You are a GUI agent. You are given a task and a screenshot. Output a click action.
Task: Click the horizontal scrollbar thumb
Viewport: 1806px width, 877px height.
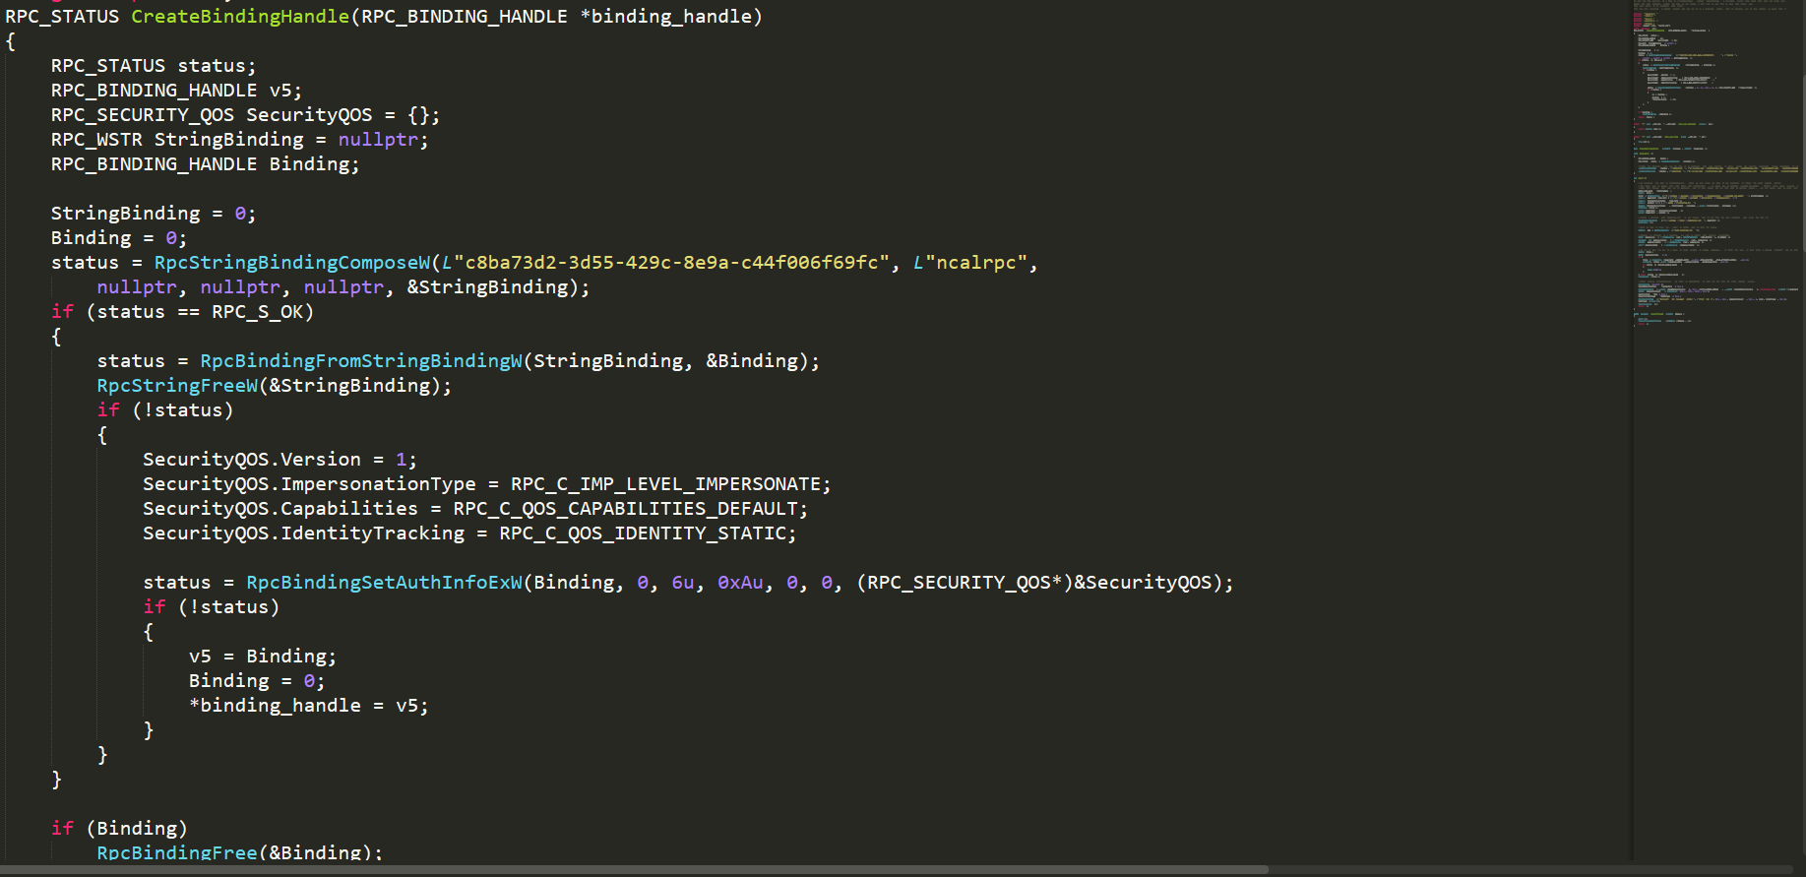pyautogui.click(x=635, y=870)
